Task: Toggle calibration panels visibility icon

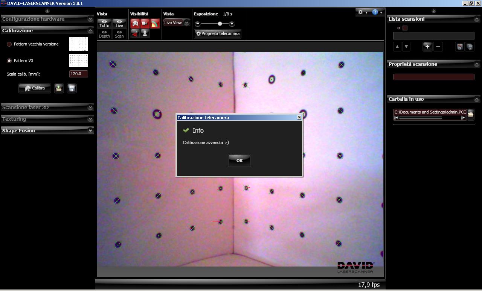Action: [x=135, y=24]
